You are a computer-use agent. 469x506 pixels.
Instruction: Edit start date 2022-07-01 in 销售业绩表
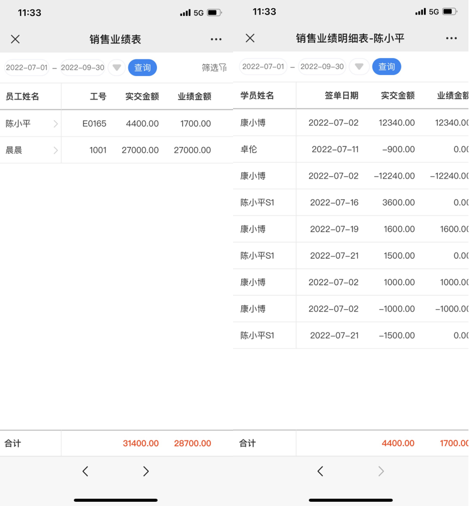[x=27, y=68]
